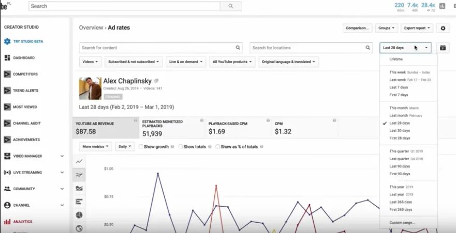Click the Search for content field
This screenshot has width=456, height=233.
click(x=161, y=48)
